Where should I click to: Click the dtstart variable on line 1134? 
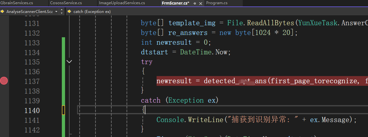[x=154, y=52]
